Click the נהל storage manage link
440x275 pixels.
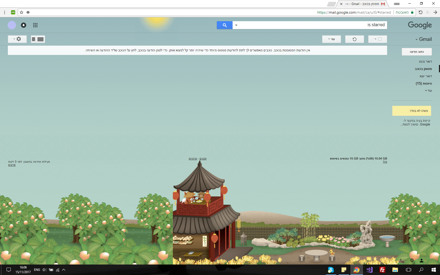pyautogui.click(x=385, y=162)
